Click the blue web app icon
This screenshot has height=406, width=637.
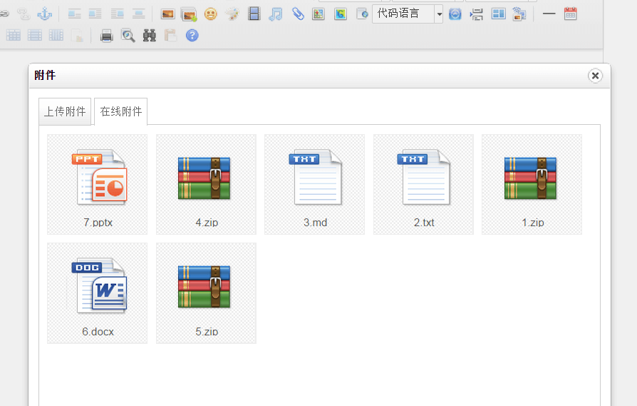pyautogui.click(x=455, y=14)
